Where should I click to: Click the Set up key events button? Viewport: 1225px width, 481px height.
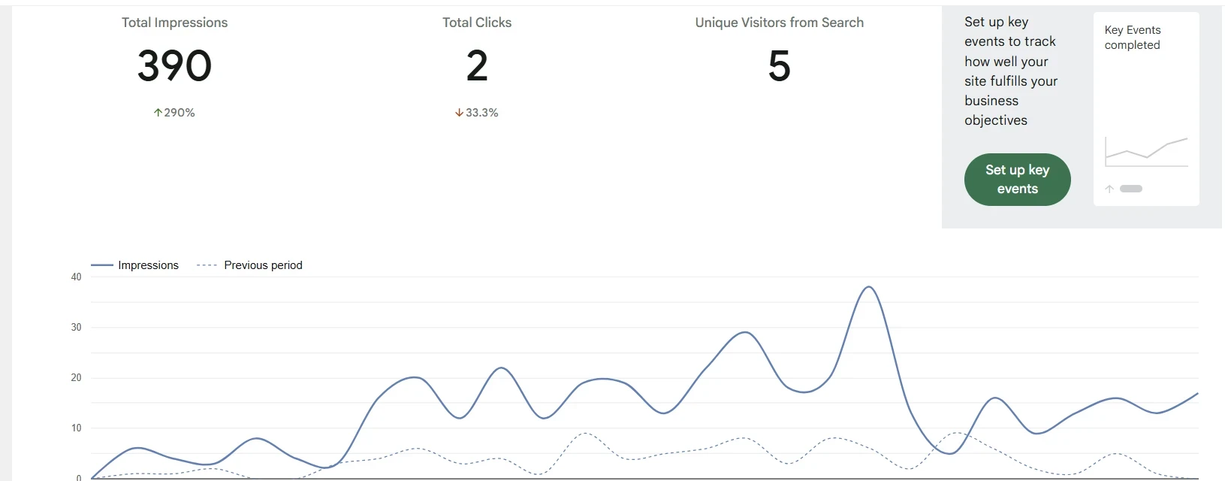(x=1017, y=180)
